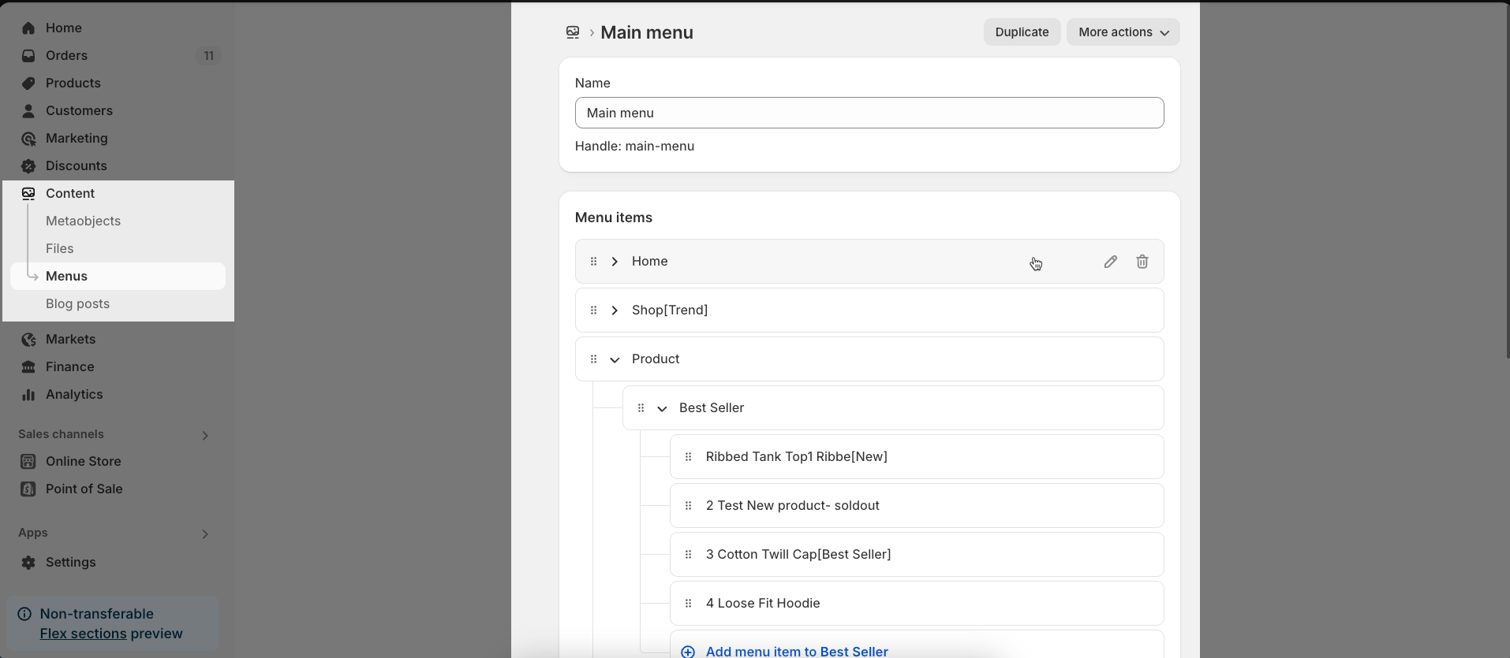Viewport: 1510px width, 658px height.
Task: Collapse the Product menu item chevron
Action: (x=615, y=360)
